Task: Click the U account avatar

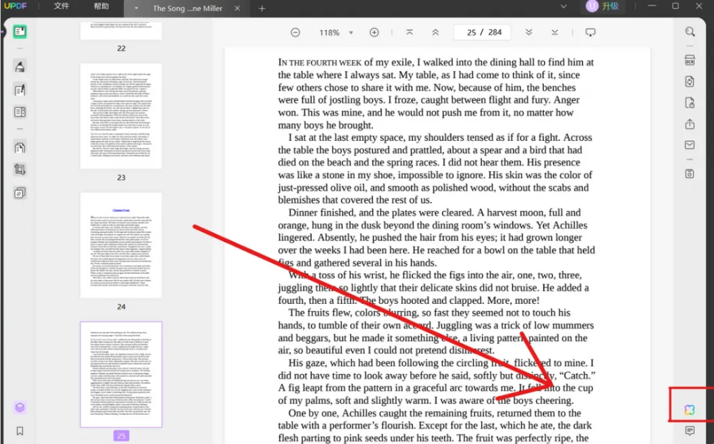Action: pos(592,6)
